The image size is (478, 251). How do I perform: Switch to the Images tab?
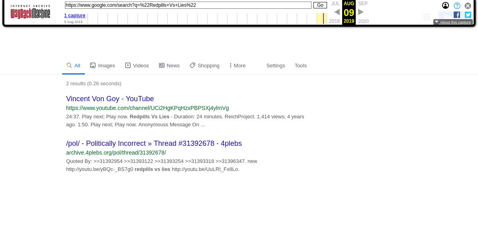pos(102,65)
